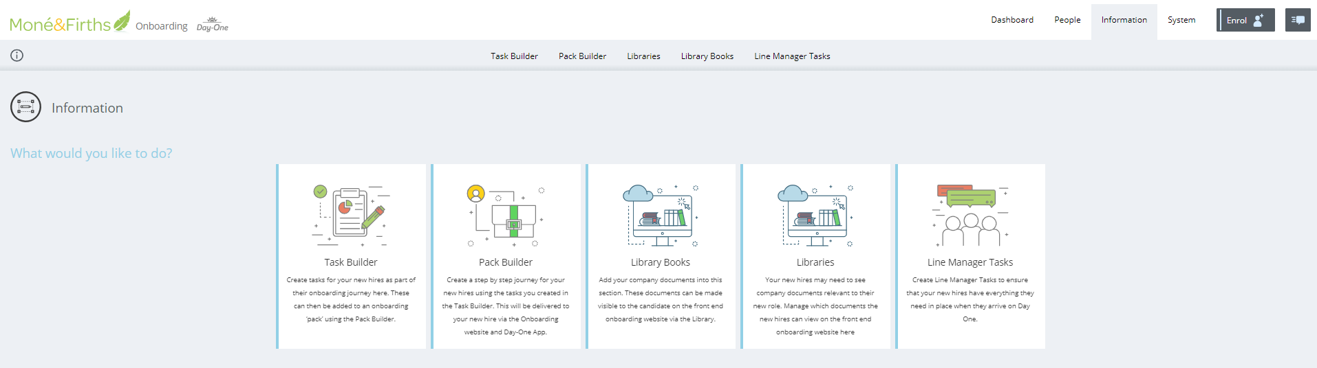Open Libraries from the submenu bar
The width and height of the screenshot is (1317, 368).
(x=643, y=56)
